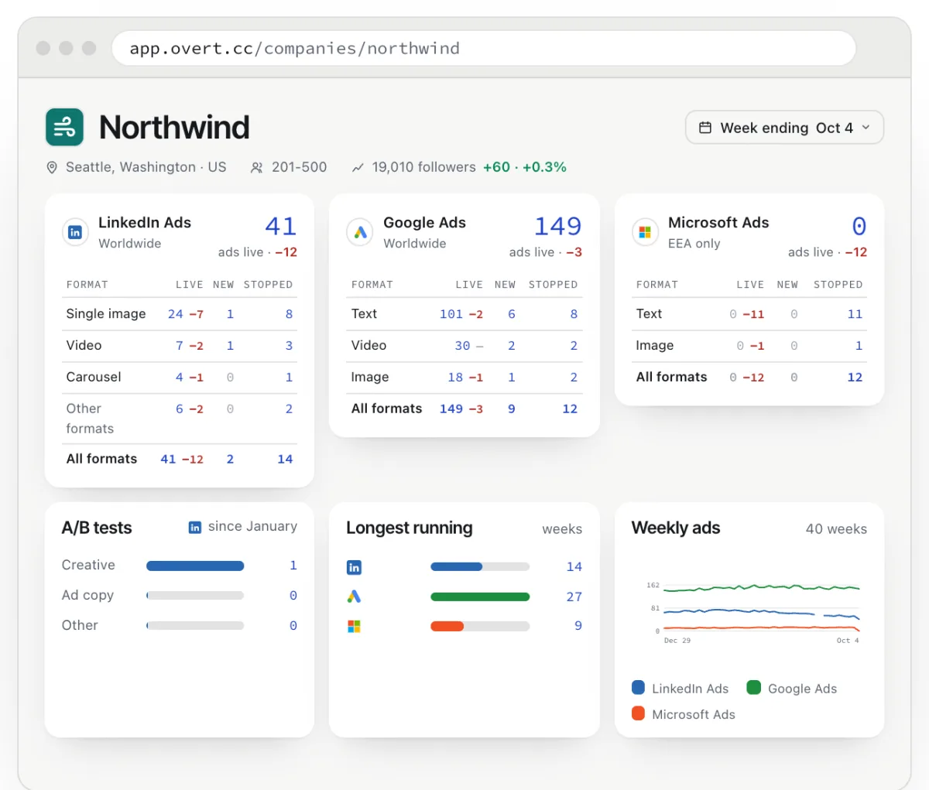Click the 14 weeks value for LinkedIn
Screen dimensions: 929x790
(574, 566)
